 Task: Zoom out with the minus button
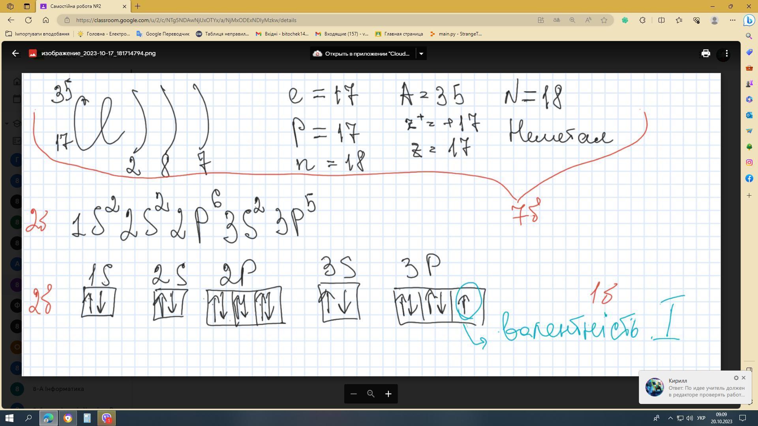(353, 394)
